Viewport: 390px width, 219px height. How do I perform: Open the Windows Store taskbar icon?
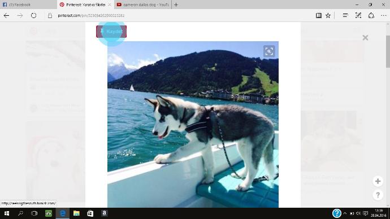coord(90,213)
